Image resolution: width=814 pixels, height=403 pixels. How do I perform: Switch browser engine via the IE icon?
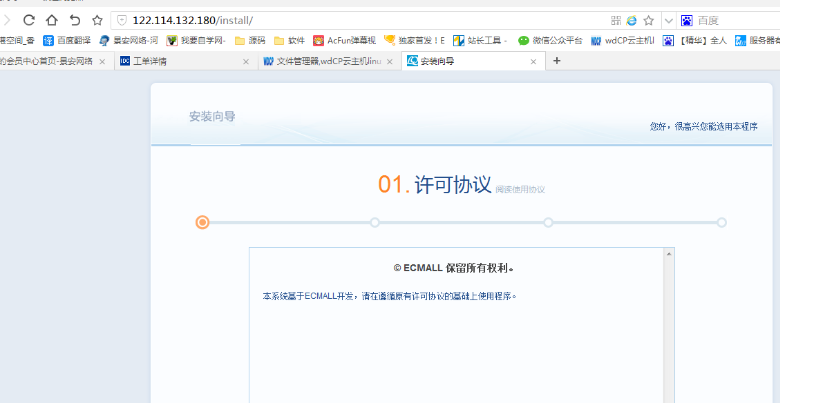tap(632, 21)
